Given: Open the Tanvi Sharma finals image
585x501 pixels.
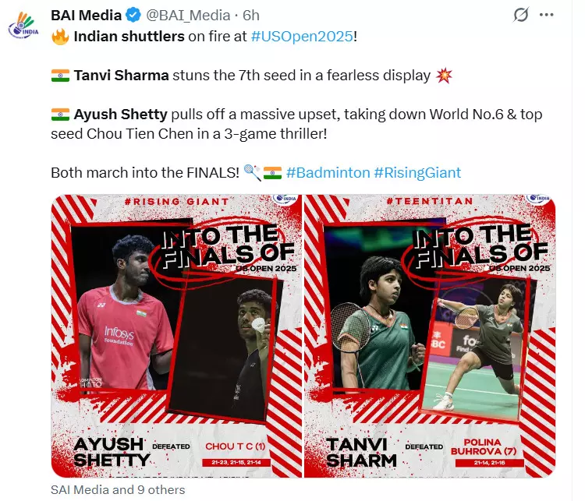Looking at the screenshot, I should coord(430,336).
